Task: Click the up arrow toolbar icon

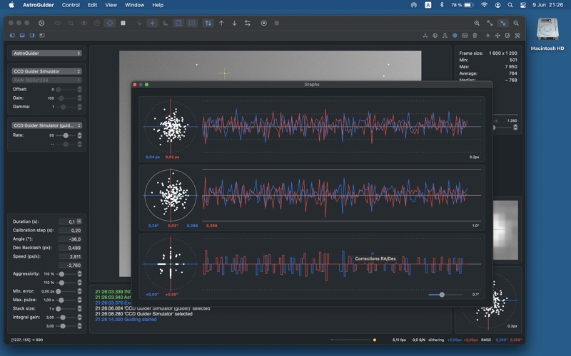Action: (221, 23)
